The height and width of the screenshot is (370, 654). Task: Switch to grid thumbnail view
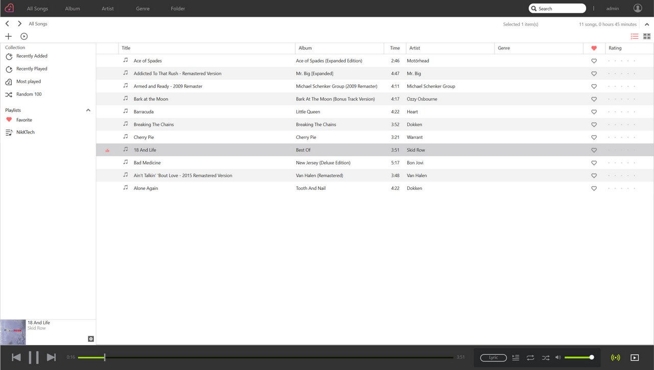(x=647, y=36)
